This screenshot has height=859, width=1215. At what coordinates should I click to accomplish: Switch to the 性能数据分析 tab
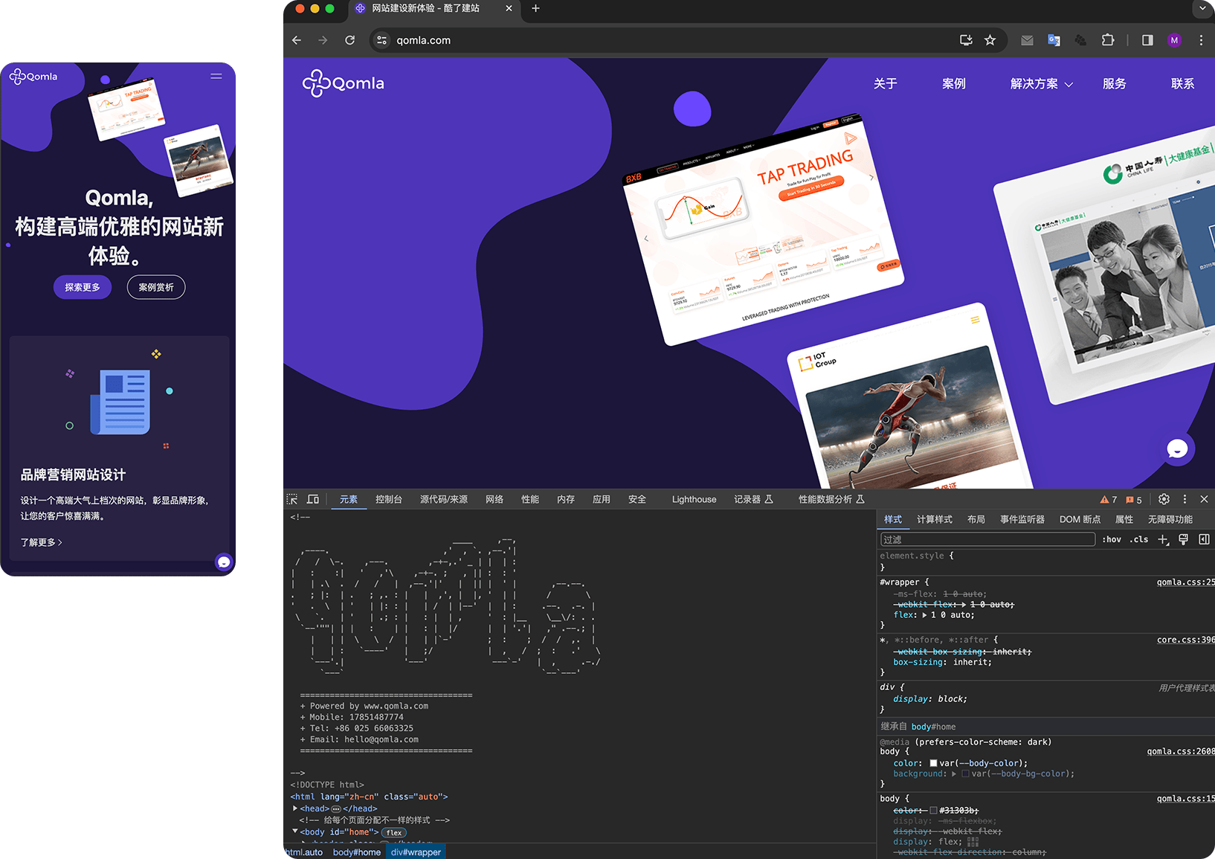[x=831, y=500]
